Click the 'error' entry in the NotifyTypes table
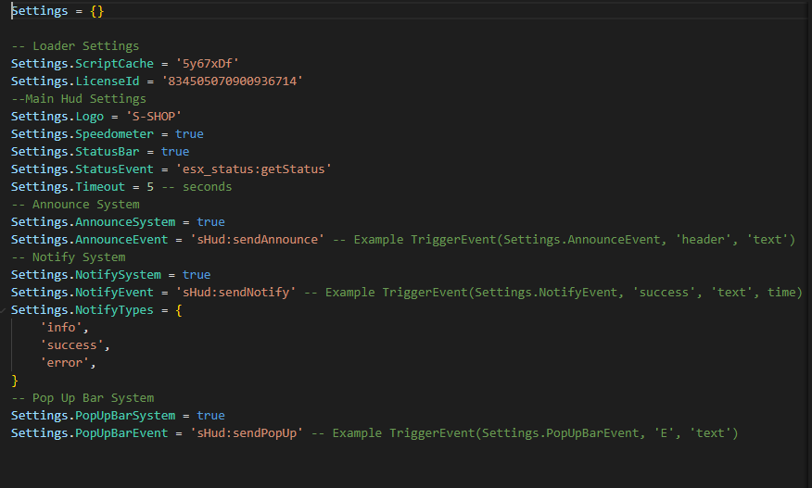The height and width of the screenshot is (488, 812). tap(67, 363)
